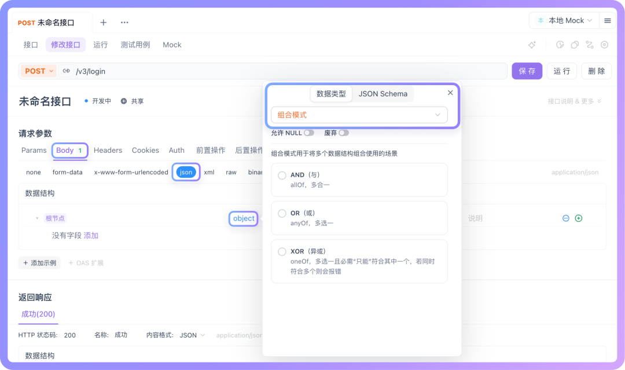Click the green add-field plus on root node
Screen dimensions: 625x370
579,218
